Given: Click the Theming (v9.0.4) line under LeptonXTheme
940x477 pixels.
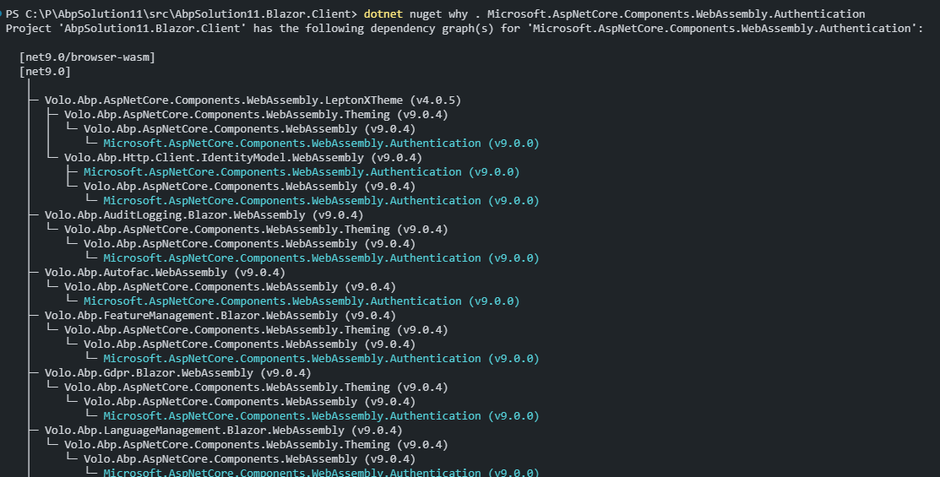Looking at the screenshot, I should coord(256,115).
